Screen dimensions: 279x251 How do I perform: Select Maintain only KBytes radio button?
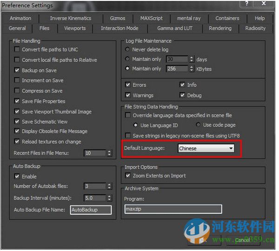tap(127, 68)
